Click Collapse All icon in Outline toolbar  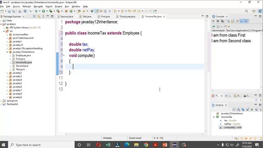(234, 110)
